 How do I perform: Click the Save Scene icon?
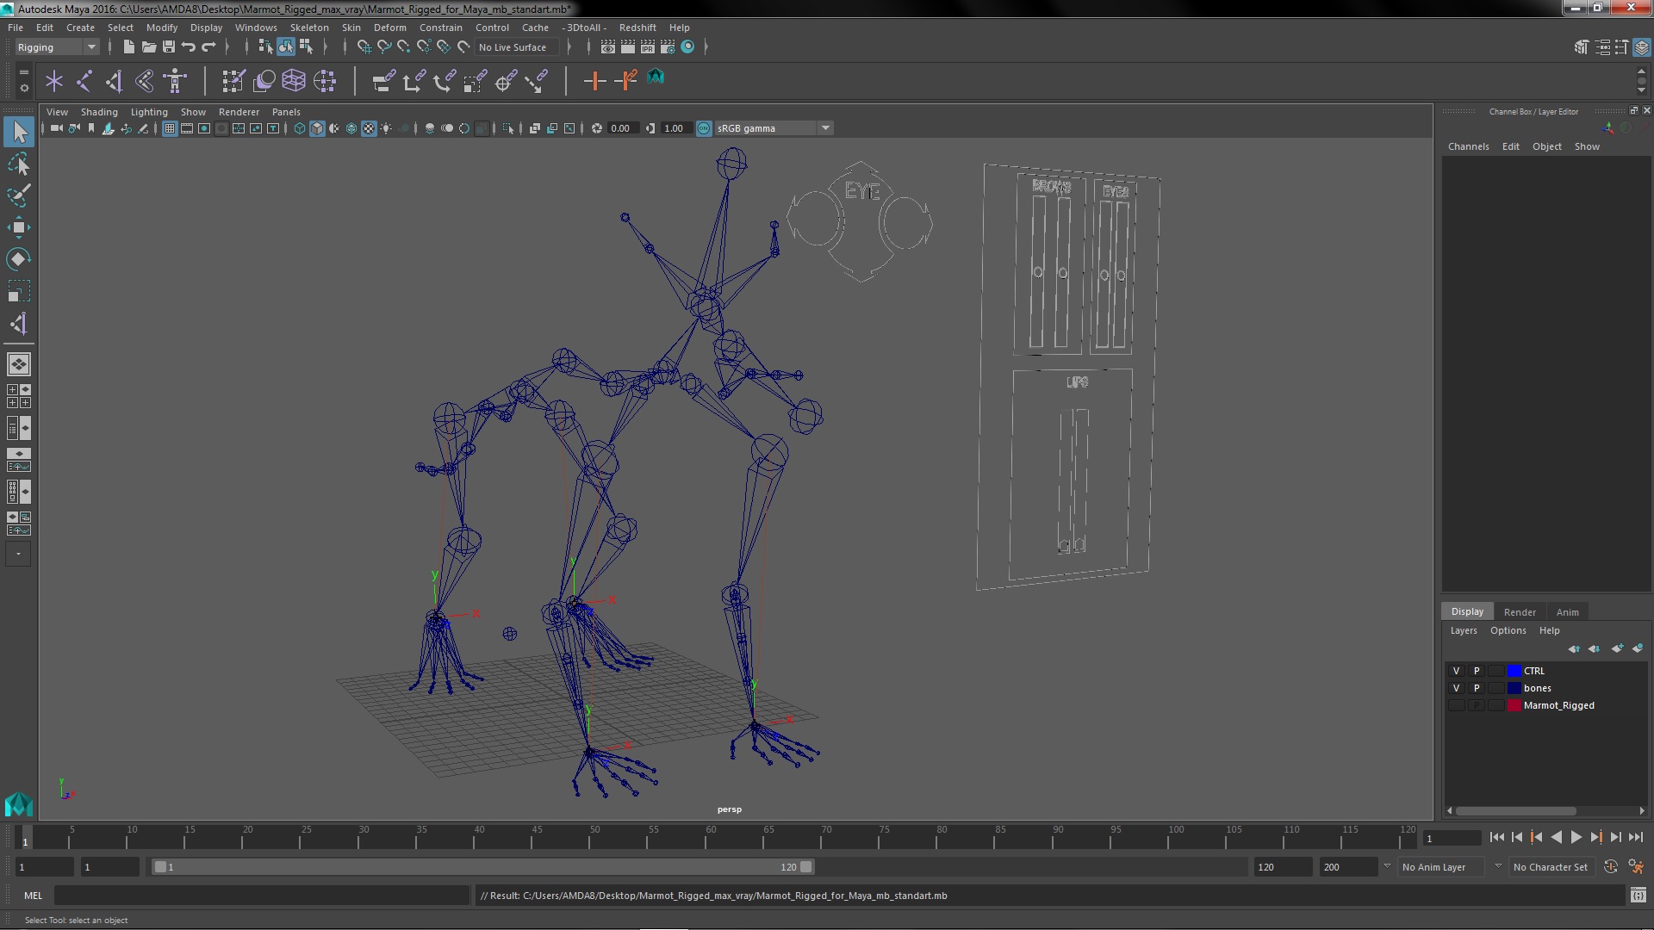tap(169, 46)
